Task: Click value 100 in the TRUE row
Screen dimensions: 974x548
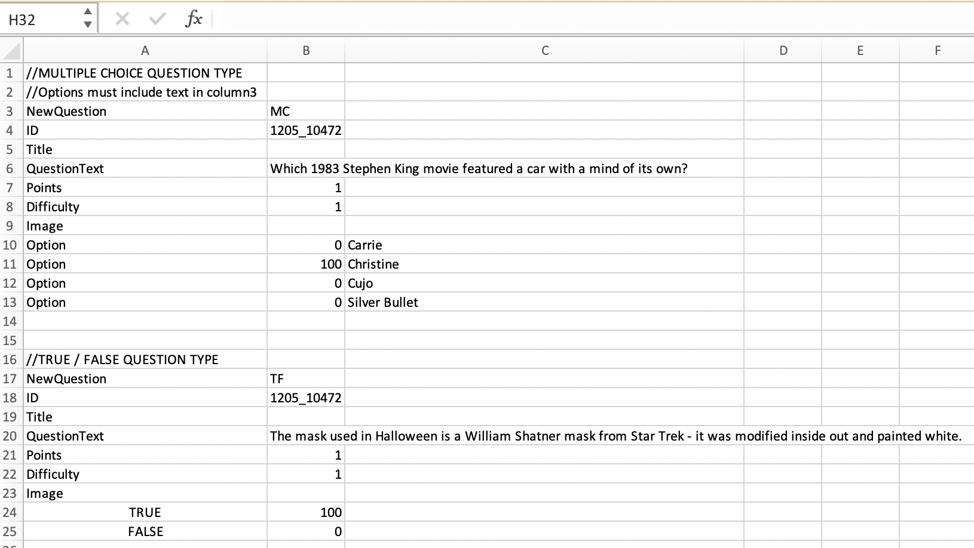Action: [x=306, y=512]
